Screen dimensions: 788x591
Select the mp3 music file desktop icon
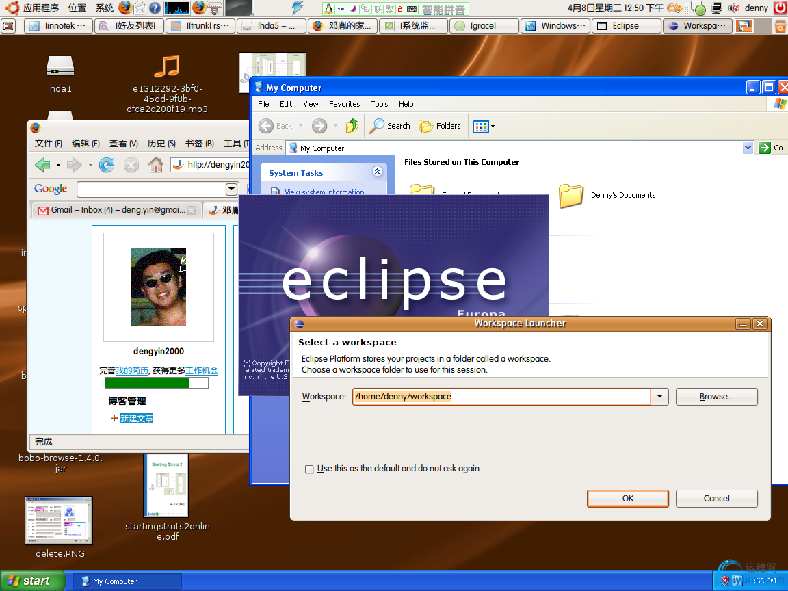[167, 83]
